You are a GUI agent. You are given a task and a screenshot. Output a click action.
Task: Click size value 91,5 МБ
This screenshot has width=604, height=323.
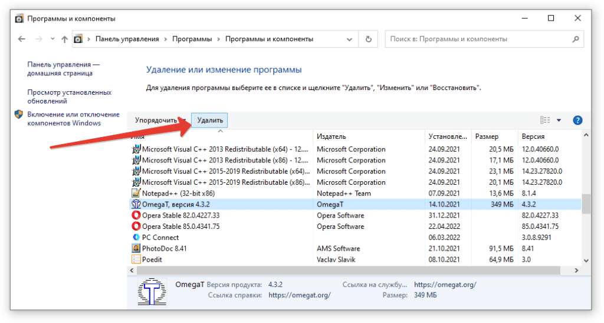coord(501,249)
